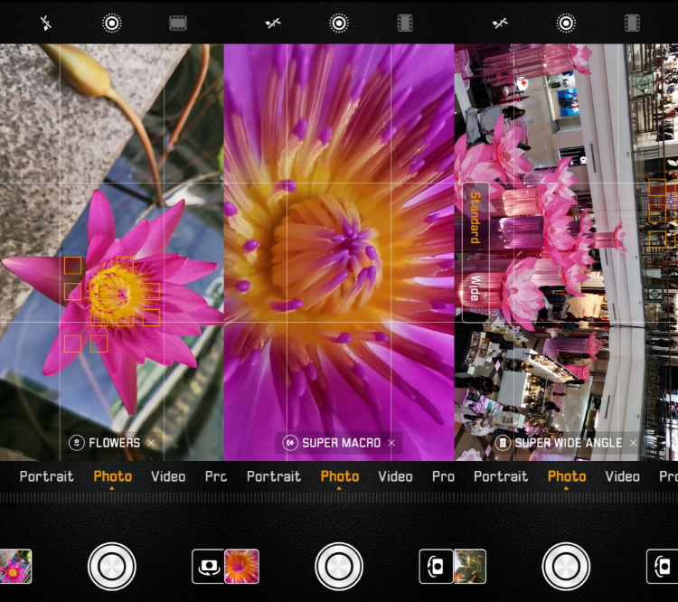Open gallery thumbnail on Super Wide Angle screen

pos(469,566)
